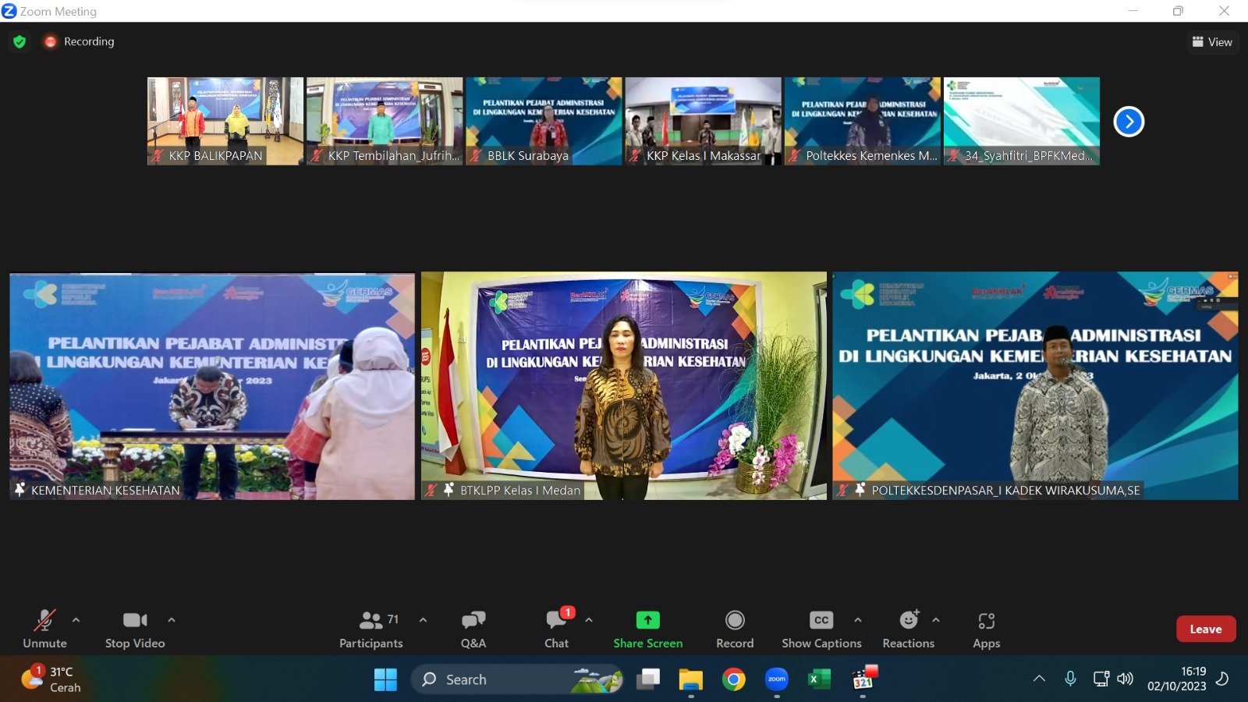Expand video options arrow beside Stop Video
The height and width of the screenshot is (702, 1248).
171,620
